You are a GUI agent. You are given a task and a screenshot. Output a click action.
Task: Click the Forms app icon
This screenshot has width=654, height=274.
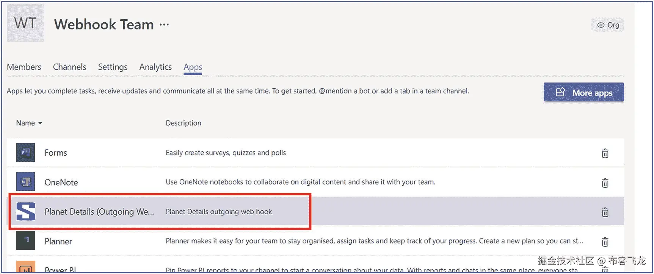click(x=25, y=152)
